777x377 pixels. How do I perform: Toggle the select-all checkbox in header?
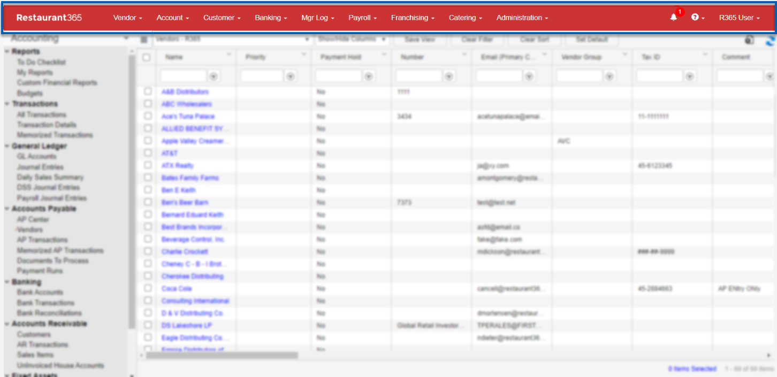coord(147,57)
